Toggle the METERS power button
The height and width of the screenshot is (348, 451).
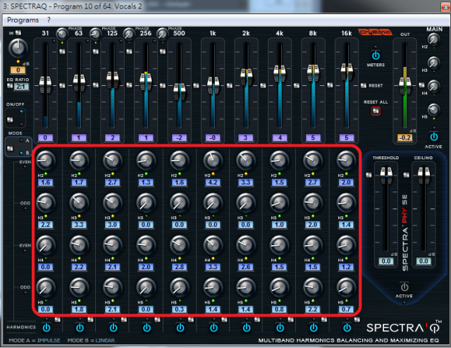pos(376,55)
